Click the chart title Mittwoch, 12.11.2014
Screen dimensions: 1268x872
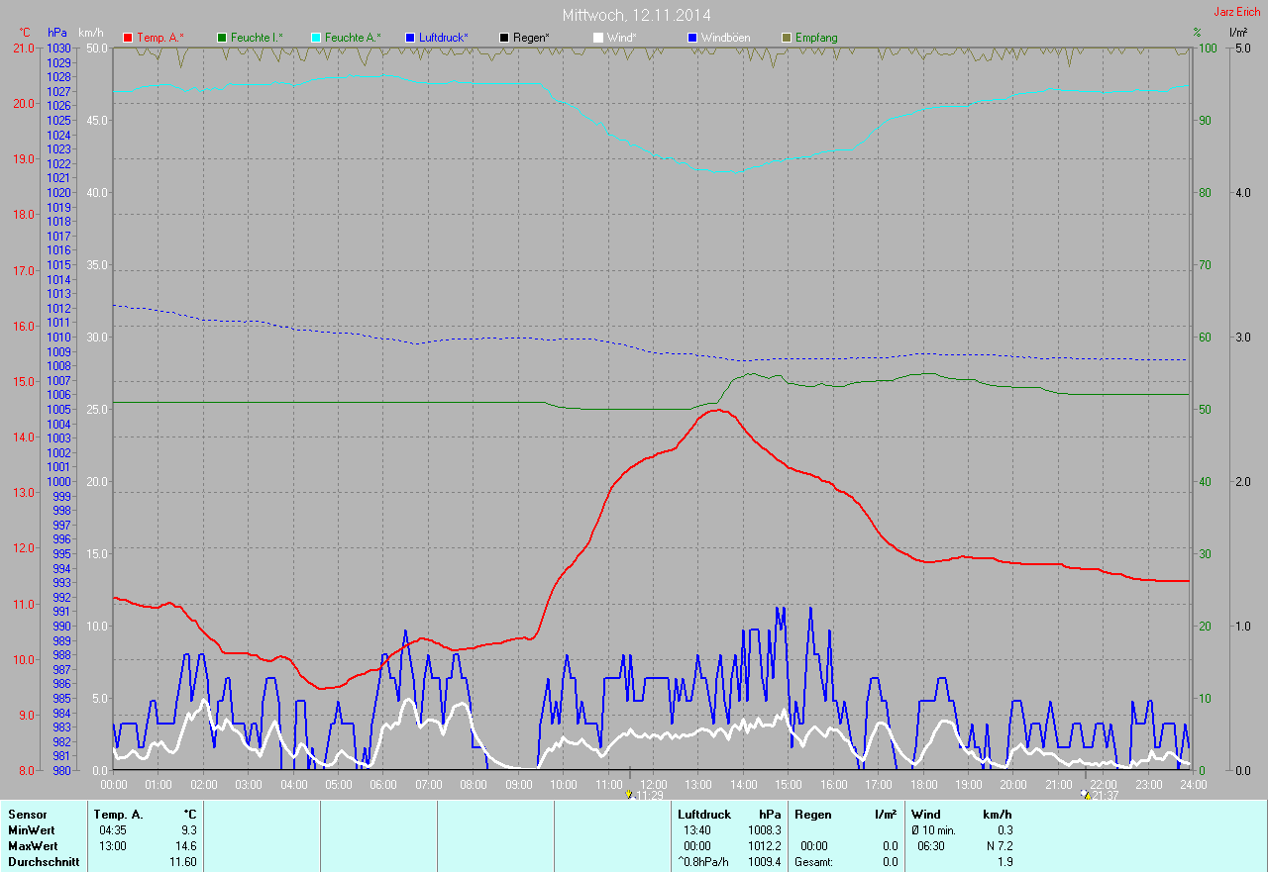tap(636, 15)
